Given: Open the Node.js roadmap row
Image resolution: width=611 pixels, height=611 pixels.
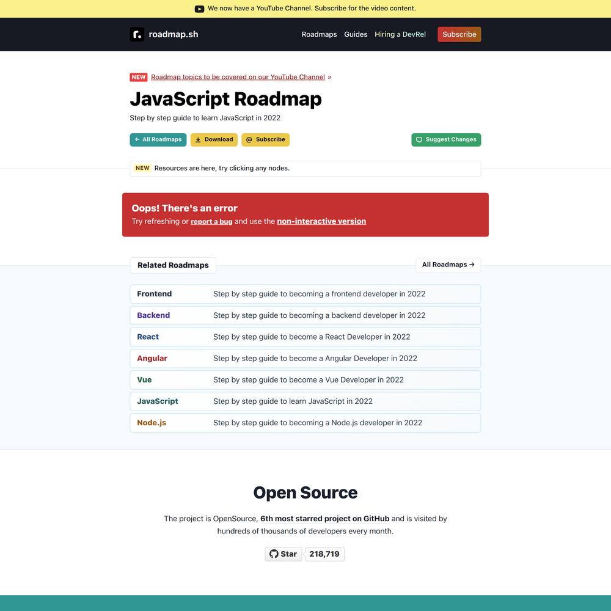Looking at the screenshot, I should (305, 423).
